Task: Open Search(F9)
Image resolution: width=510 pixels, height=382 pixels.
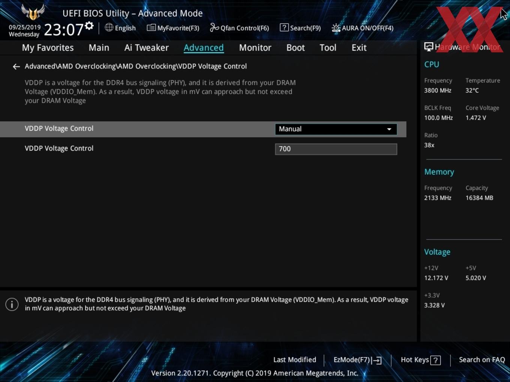Action: coord(305,28)
